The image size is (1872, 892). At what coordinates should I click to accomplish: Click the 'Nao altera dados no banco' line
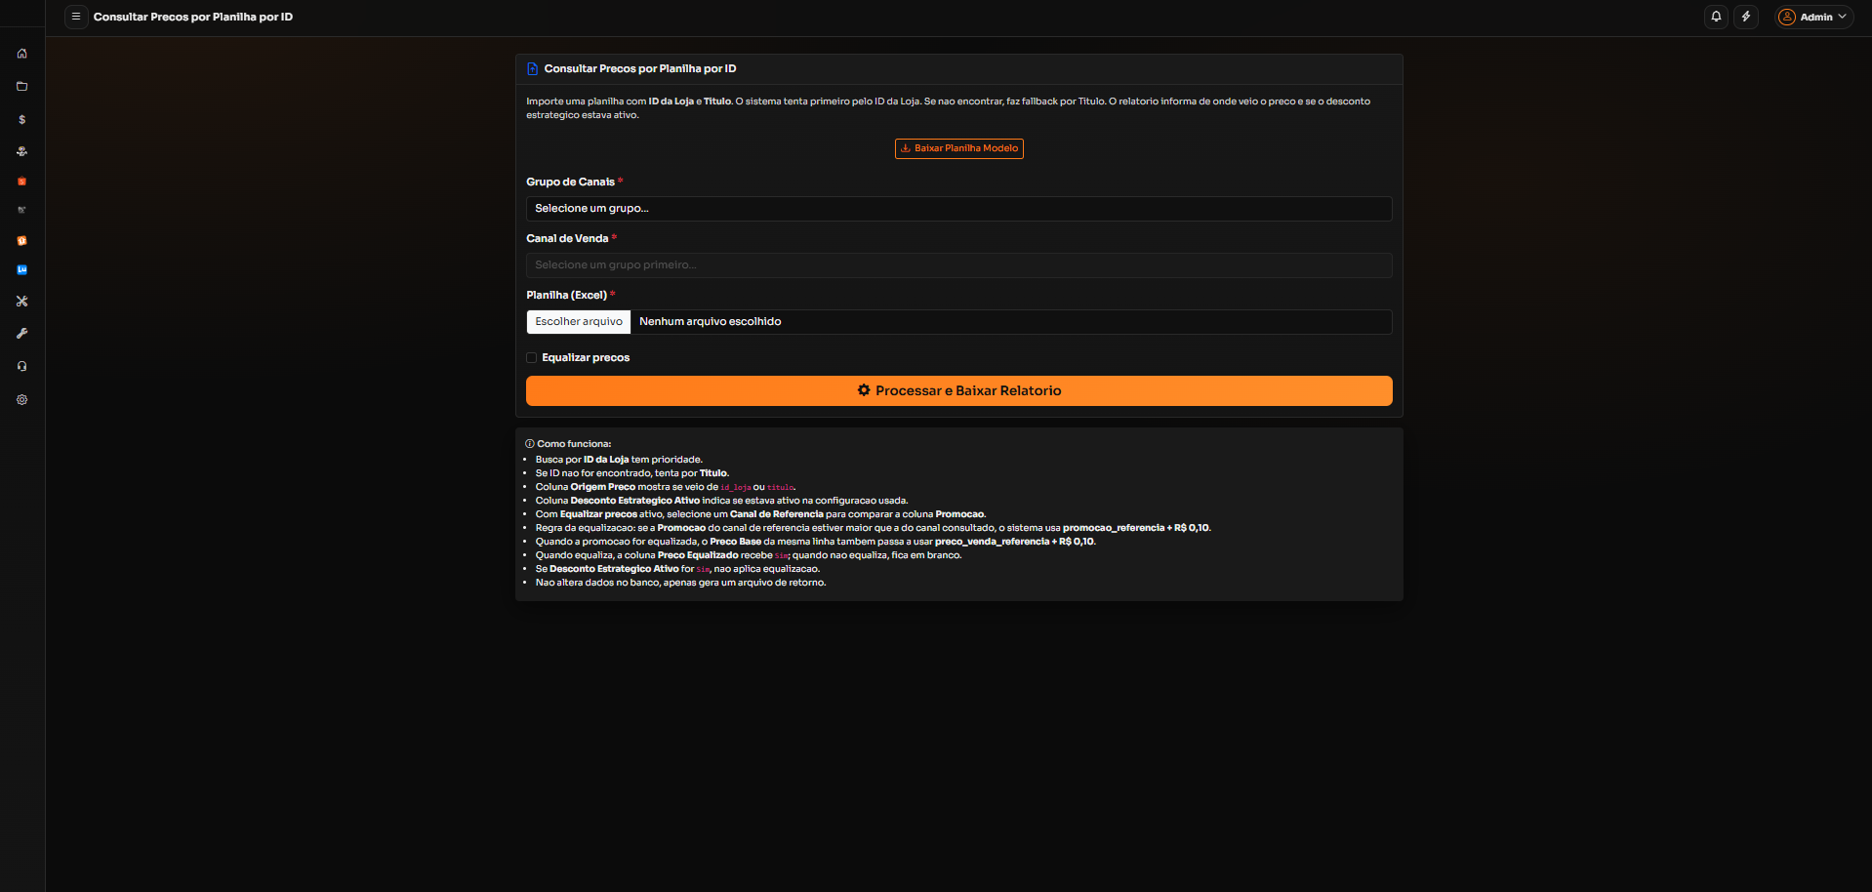[x=680, y=583]
